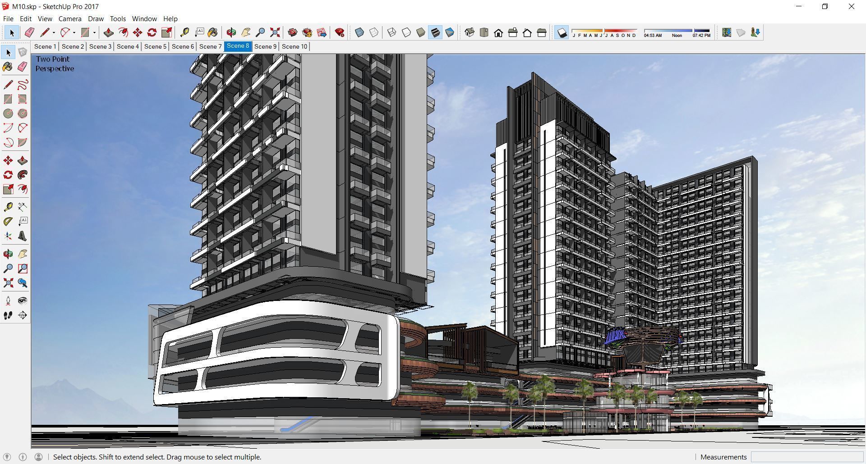The image size is (866, 464).
Task: Open the Camera menu
Action: point(70,18)
